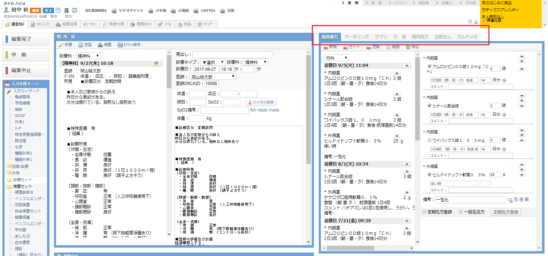
Task: Open 病名 disease names
Action: point(412,47)
